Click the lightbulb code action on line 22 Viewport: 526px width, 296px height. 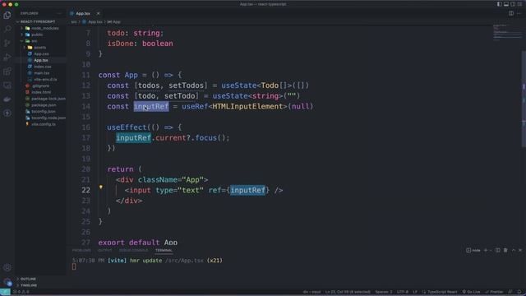(x=100, y=187)
